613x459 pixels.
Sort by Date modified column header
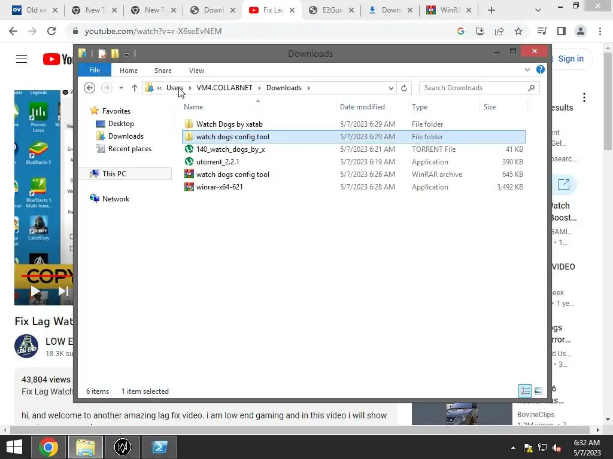[x=362, y=107]
